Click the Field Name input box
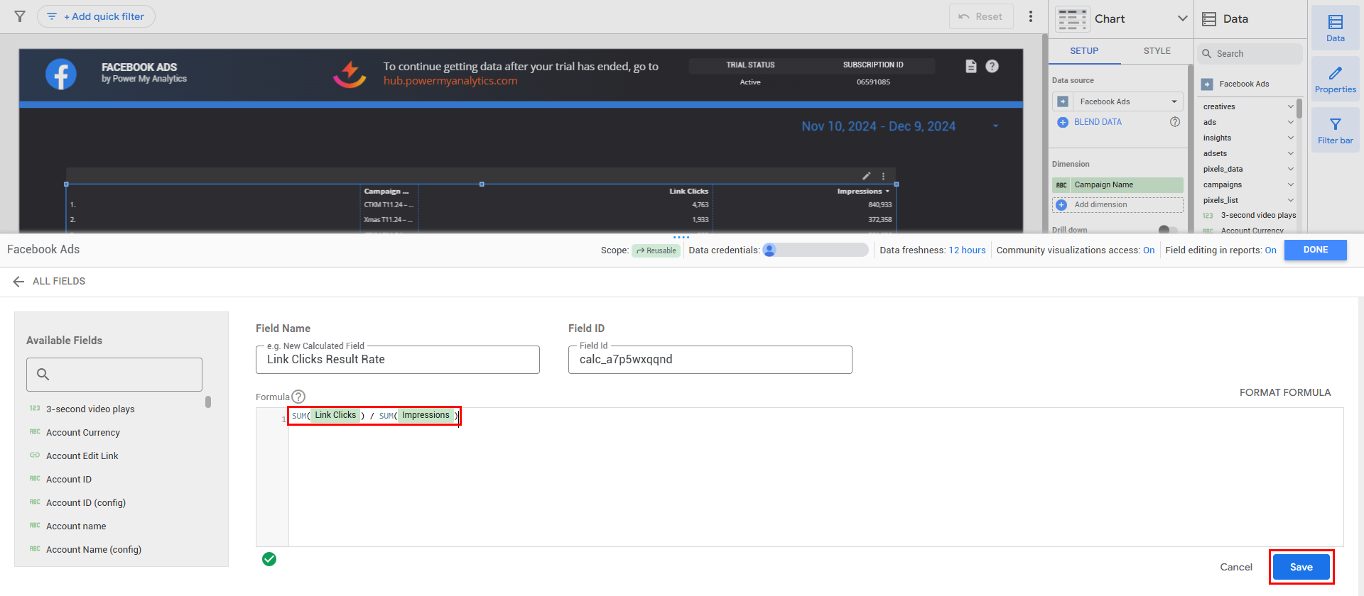The image size is (1364, 596). tap(397, 360)
